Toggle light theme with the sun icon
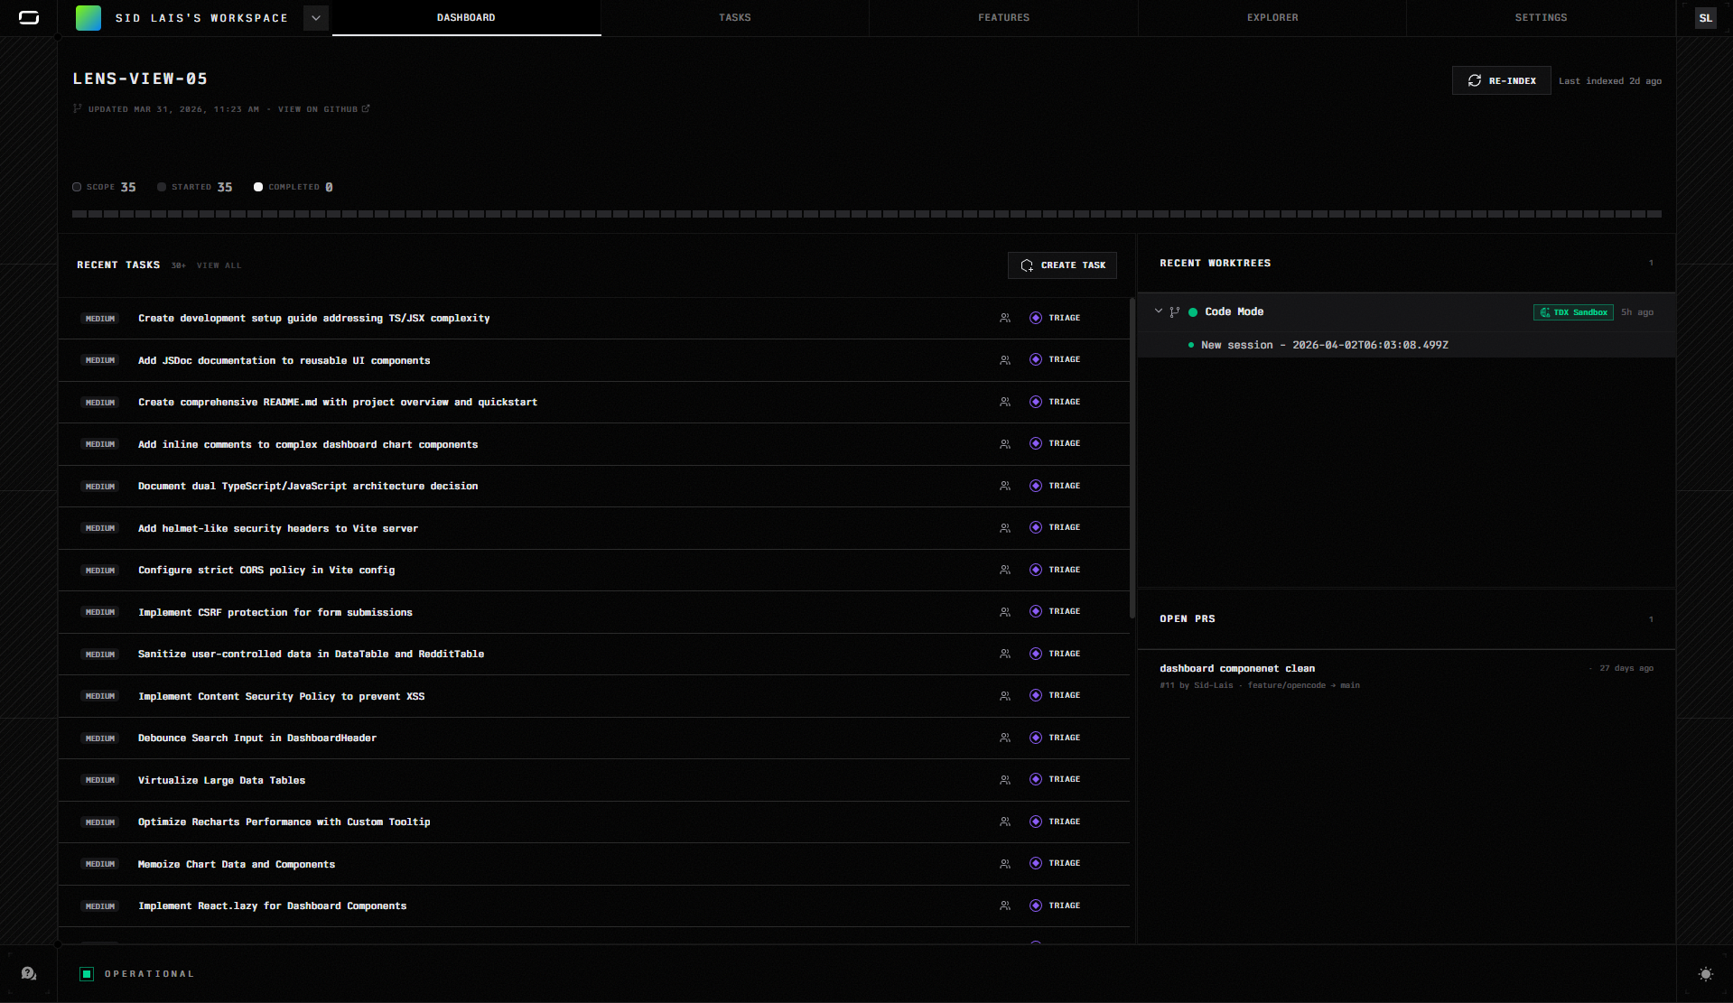 coord(1705,974)
